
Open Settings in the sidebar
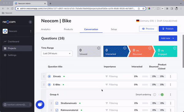click(x=17, y=55)
